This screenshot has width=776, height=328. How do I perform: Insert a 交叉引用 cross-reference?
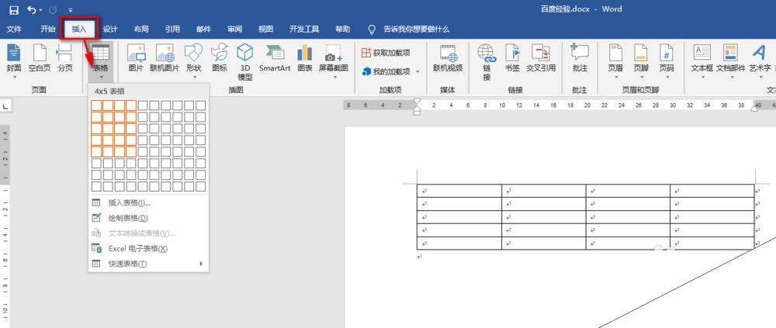coord(541,58)
